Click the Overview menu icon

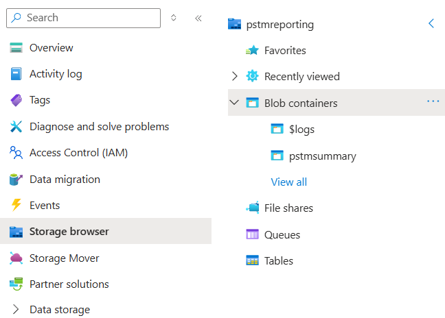click(x=16, y=47)
